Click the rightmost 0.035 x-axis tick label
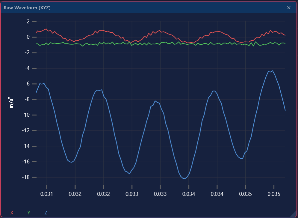 [274, 194]
